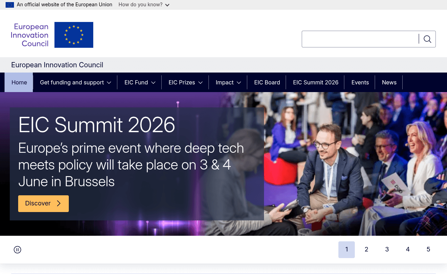Go to carousel slide 4

[408, 250]
